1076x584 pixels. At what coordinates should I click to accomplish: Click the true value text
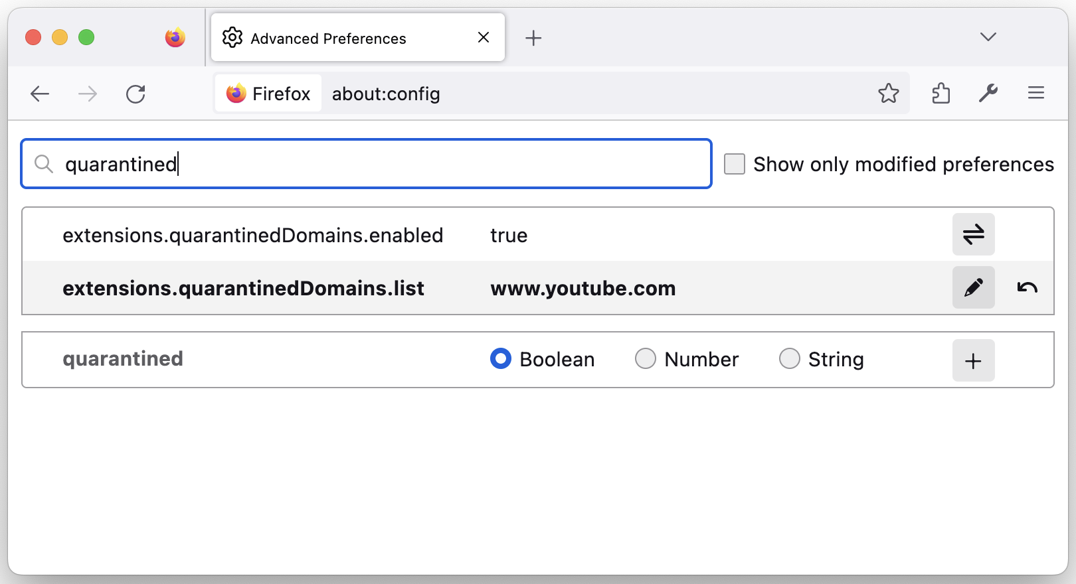(509, 236)
